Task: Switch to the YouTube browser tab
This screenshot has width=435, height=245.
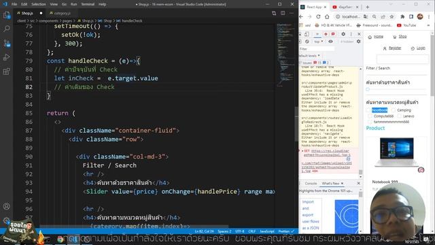Action: (345, 7)
